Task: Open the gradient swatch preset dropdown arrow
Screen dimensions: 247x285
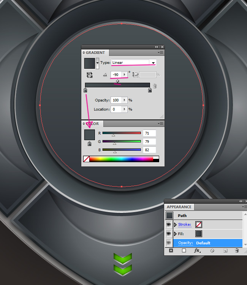Action: coord(98,63)
